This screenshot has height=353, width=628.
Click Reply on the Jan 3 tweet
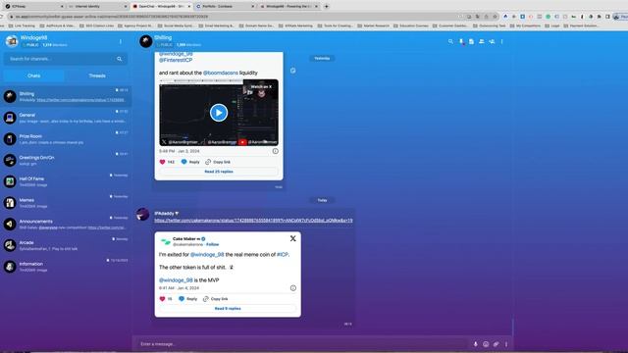click(x=190, y=162)
